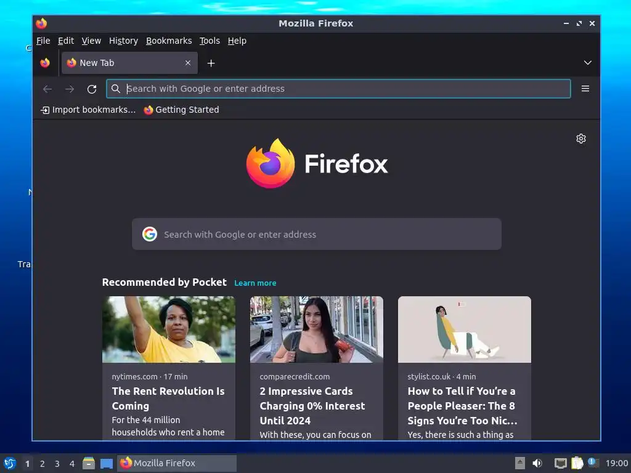Open the comparecredit cards article image
The image size is (631, 473).
316,329
